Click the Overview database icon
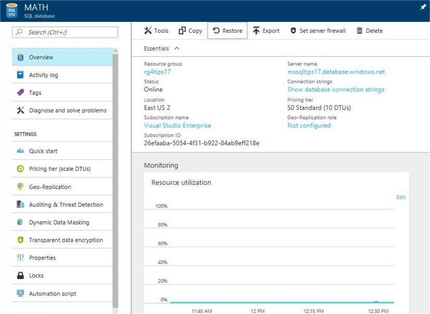 tap(20, 57)
